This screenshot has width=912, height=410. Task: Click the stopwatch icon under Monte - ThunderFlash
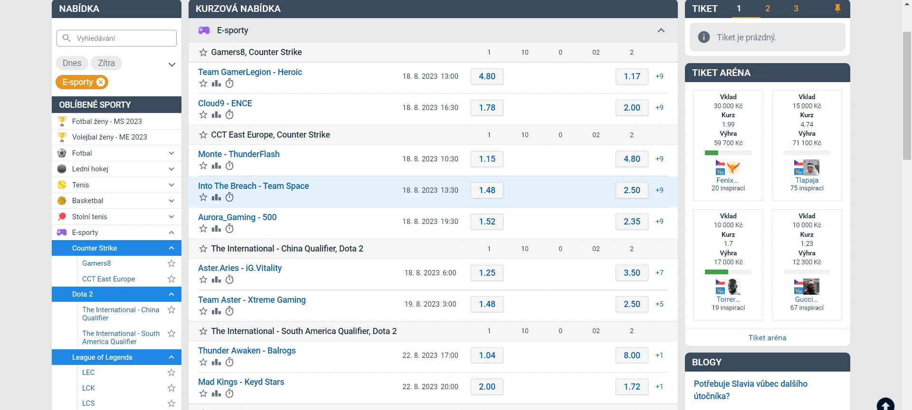click(x=229, y=166)
